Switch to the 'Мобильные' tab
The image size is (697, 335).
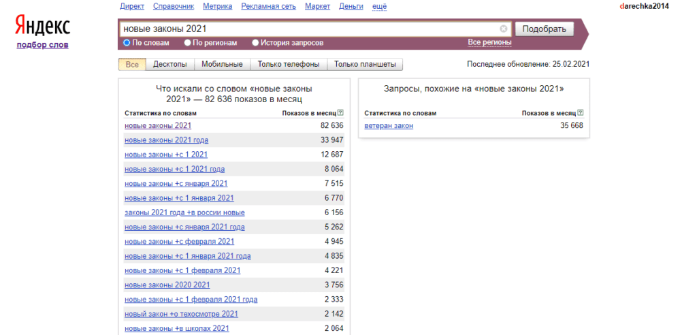222,65
